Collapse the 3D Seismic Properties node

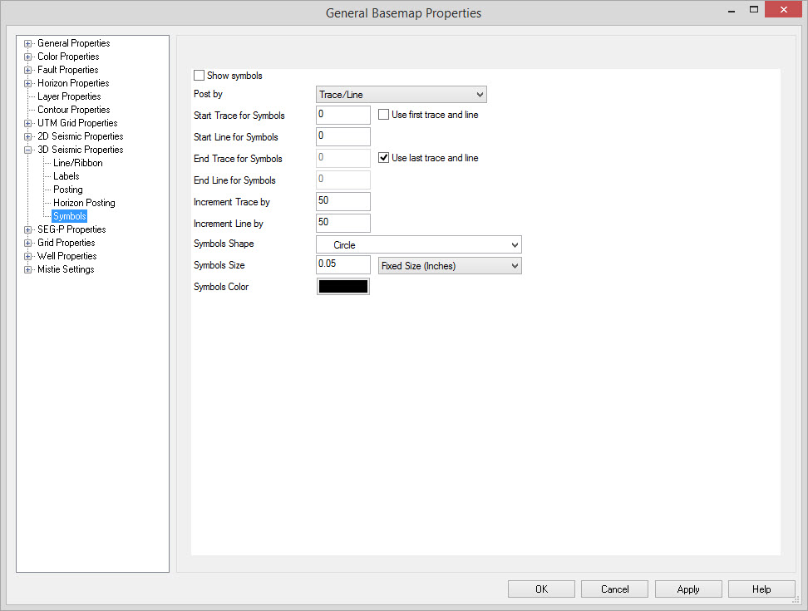[28, 150]
